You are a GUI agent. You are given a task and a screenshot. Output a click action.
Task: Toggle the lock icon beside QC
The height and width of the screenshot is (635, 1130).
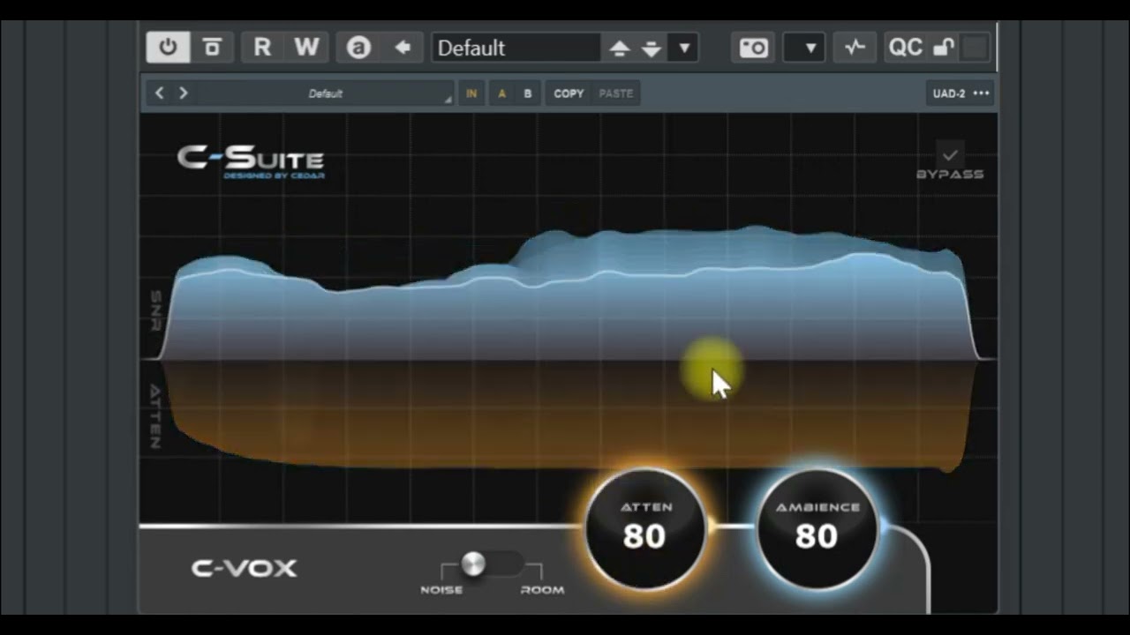pyautogui.click(x=944, y=48)
